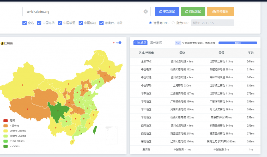Switch to the 海外地区 tab
Screen dimensions: 267x157
[156, 43]
